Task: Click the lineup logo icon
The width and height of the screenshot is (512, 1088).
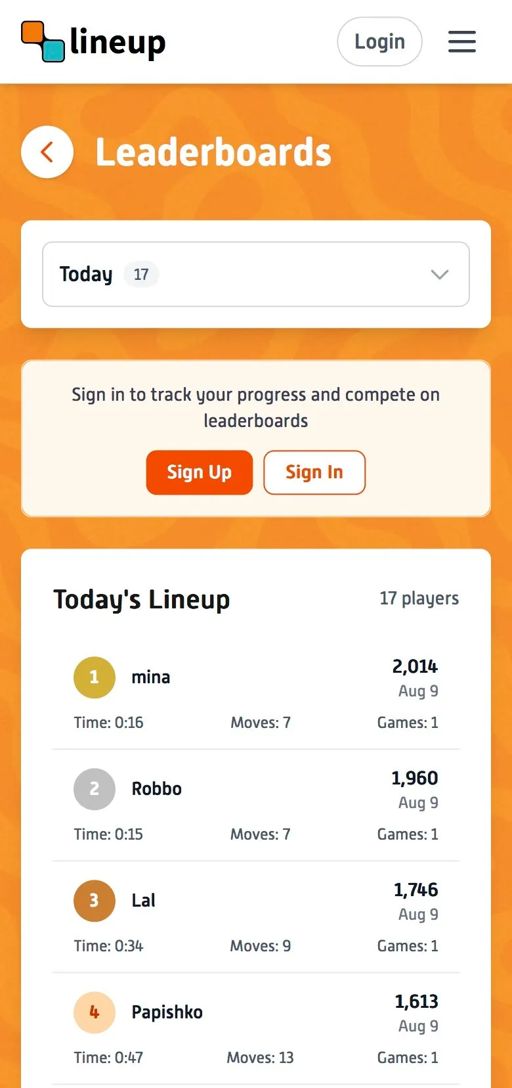Action: (x=41, y=41)
